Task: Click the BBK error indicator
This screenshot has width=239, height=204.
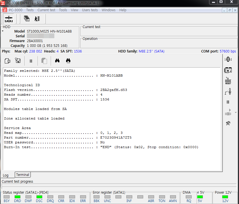Action: click(96, 197)
